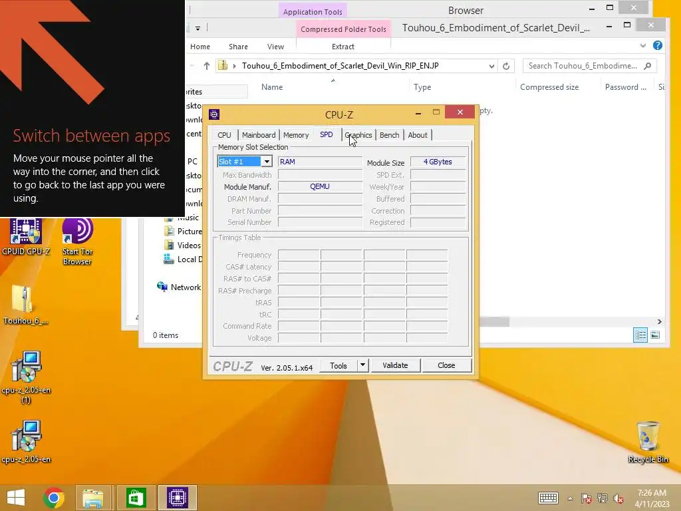
Task: Open Explorer Help question mark icon
Action: click(658, 46)
